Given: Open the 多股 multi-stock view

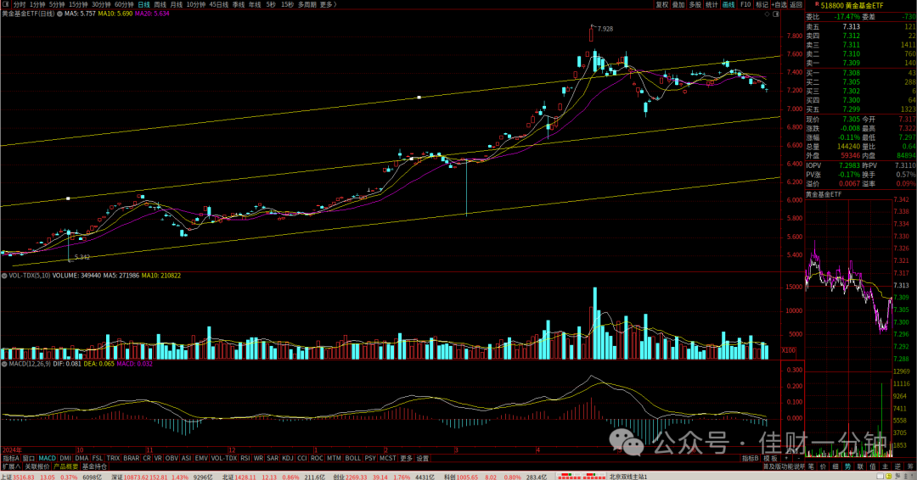Looking at the screenshot, I should point(695,5).
